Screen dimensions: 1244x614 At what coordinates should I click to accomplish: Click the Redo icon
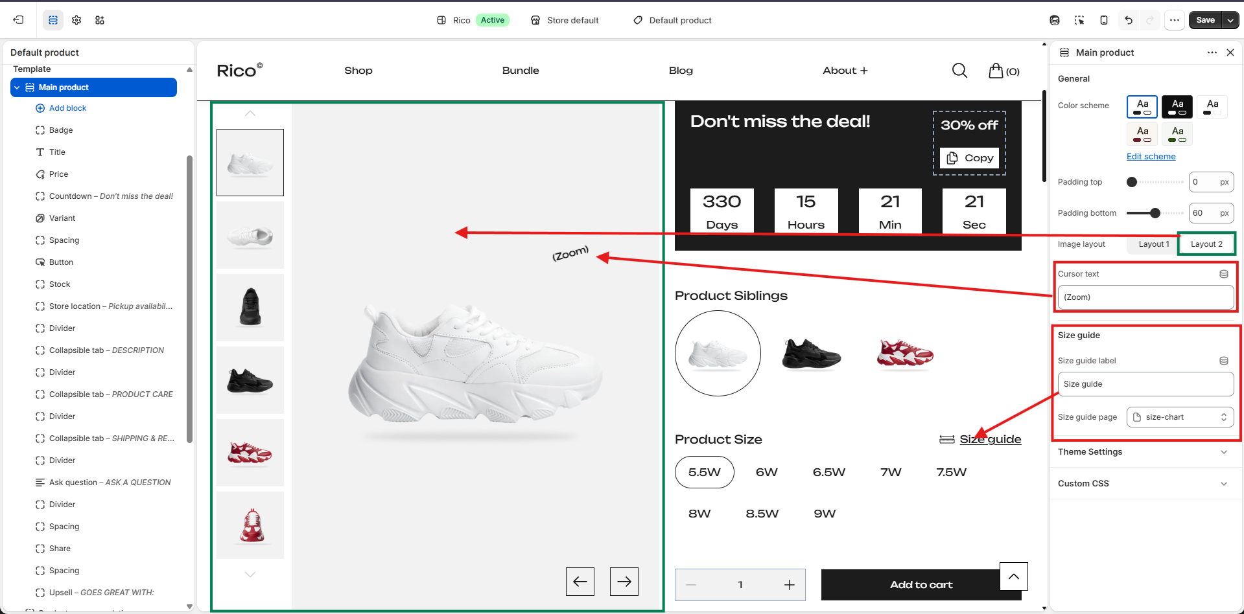[1150, 20]
